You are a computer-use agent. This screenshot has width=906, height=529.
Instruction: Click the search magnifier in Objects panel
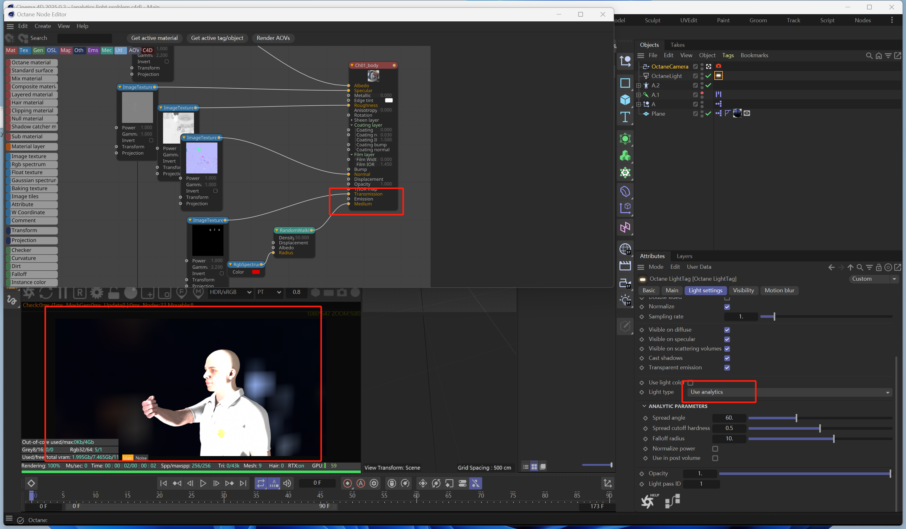click(x=869, y=55)
